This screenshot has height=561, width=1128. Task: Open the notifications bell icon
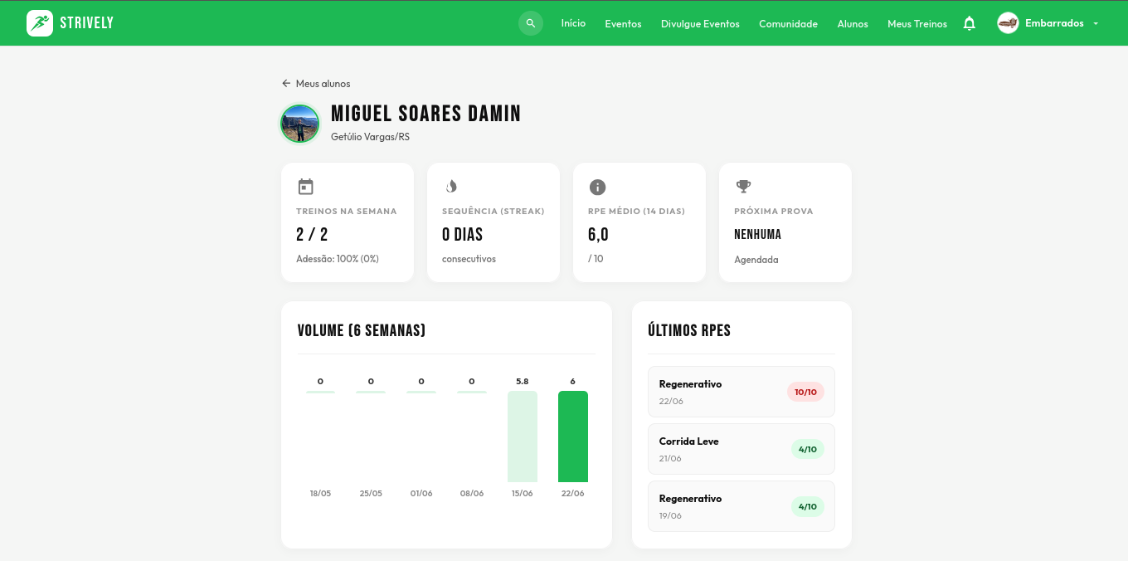[969, 23]
